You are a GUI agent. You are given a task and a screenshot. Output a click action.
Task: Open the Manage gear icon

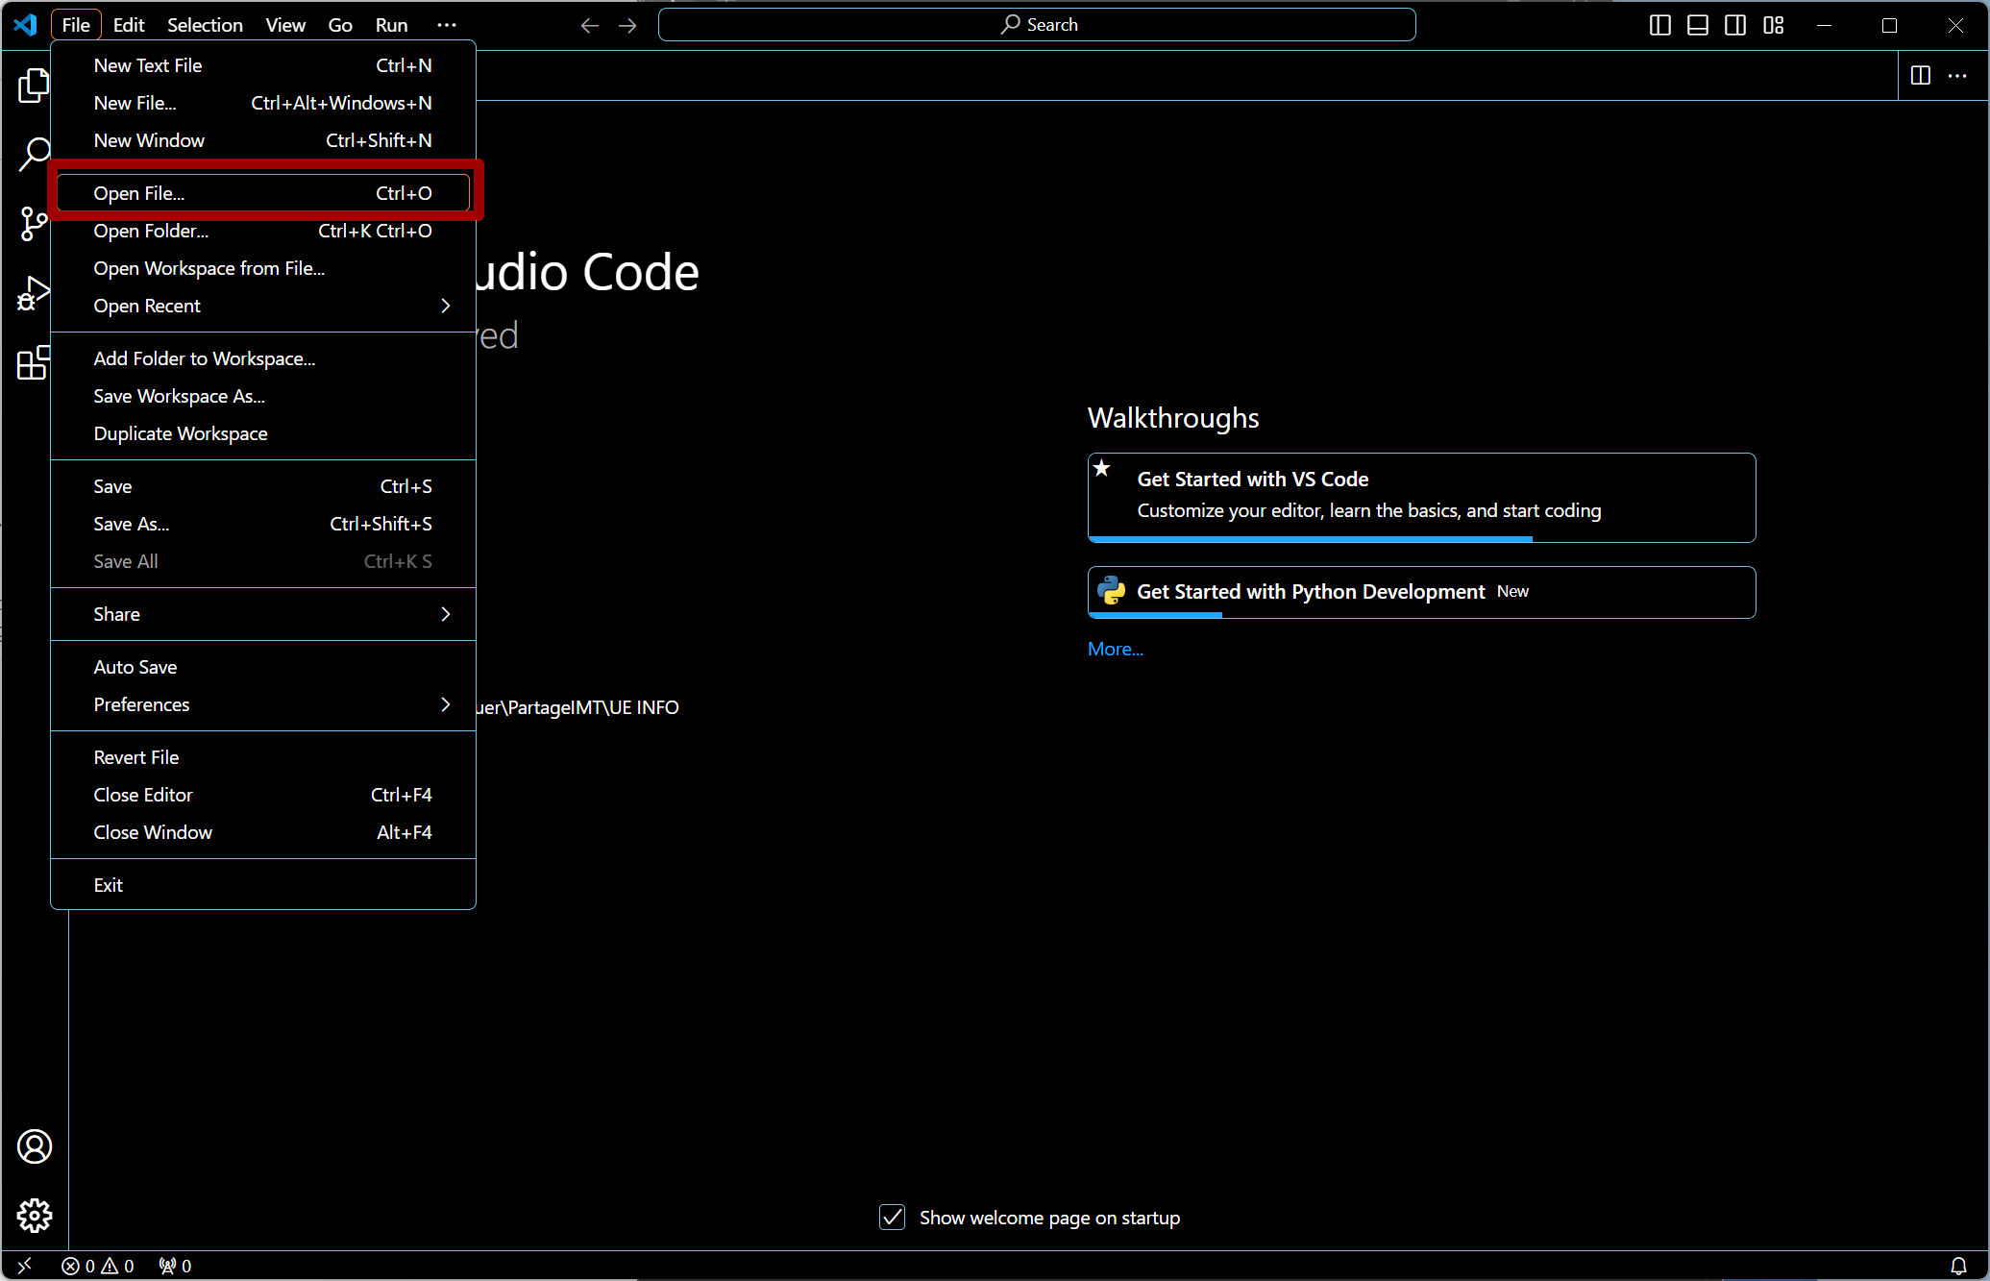pyautogui.click(x=35, y=1216)
